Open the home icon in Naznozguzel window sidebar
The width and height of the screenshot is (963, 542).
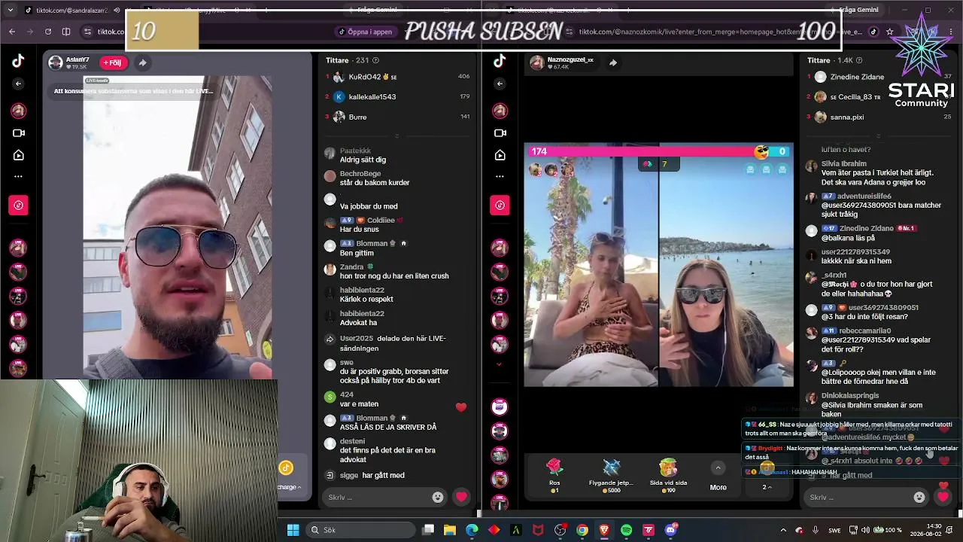[x=500, y=155]
